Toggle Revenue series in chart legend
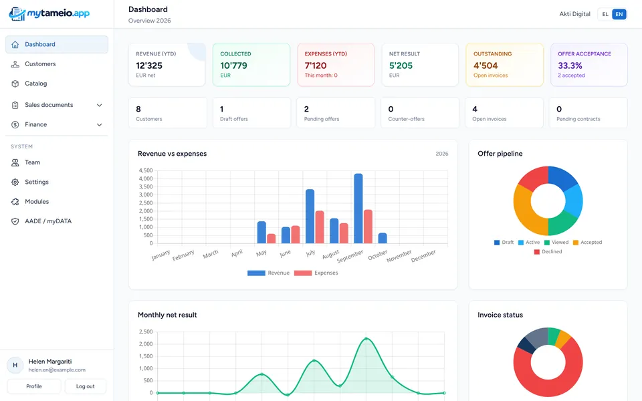Image resolution: width=642 pixels, height=401 pixels. coord(268,273)
